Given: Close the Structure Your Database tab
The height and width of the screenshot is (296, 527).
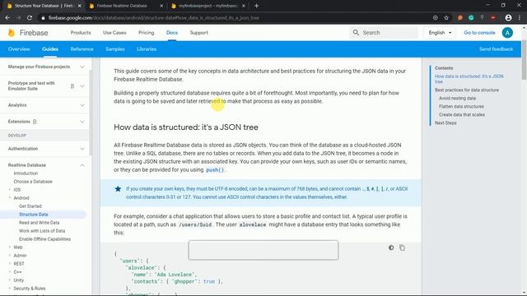Looking at the screenshot, I should tap(79, 6).
